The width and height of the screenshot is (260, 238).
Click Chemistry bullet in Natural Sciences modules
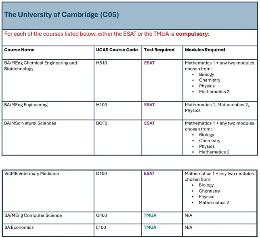click(x=210, y=141)
